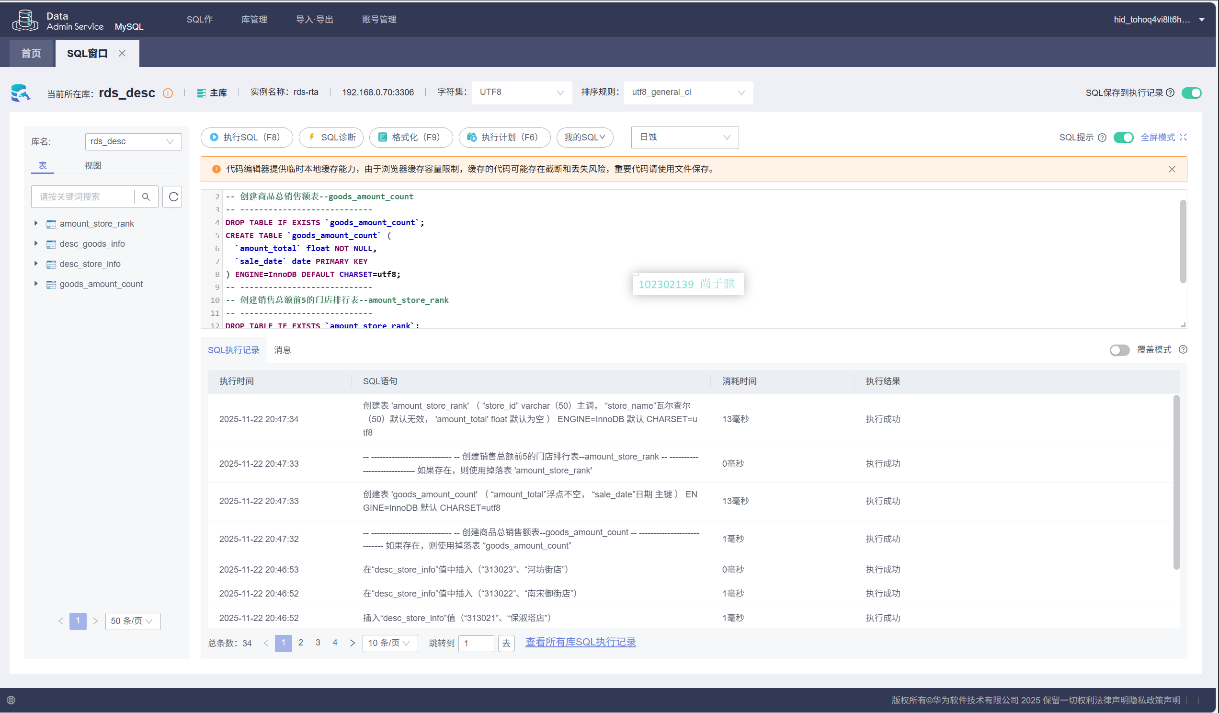The height and width of the screenshot is (713, 1219).
Task: Open the 字符集 UTF8 dropdown
Action: 521,92
